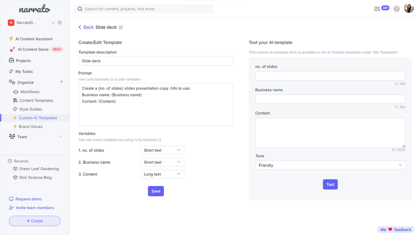Click the Content test text area

click(x=330, y=133)
